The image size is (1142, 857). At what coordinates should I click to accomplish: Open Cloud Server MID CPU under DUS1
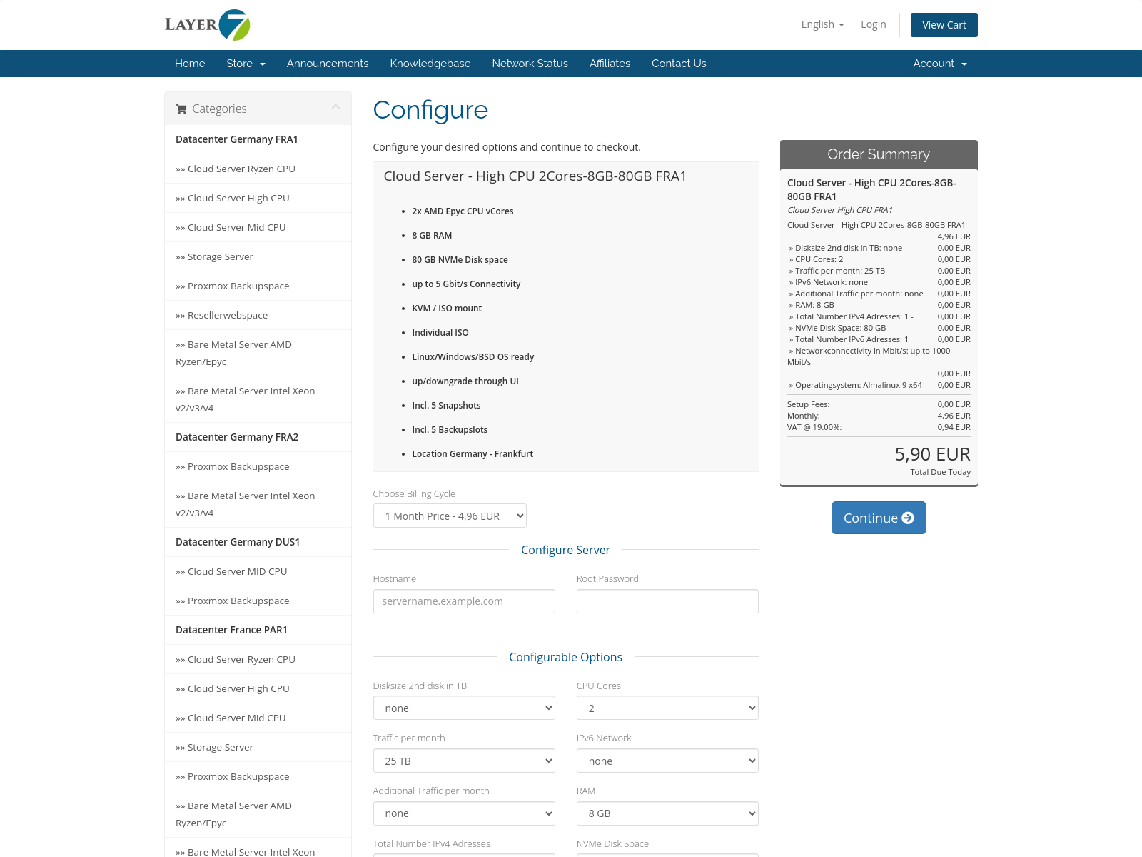point(258,571)
